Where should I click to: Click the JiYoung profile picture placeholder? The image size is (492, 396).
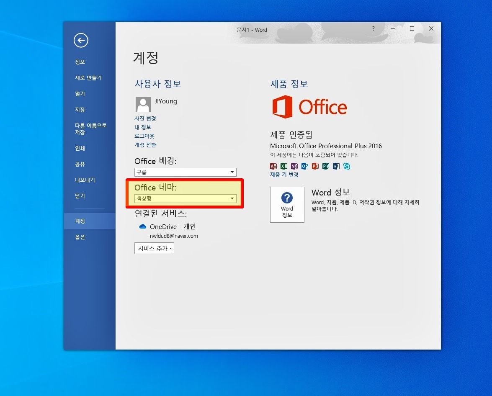pyautogui.click(x=143, y=104)
